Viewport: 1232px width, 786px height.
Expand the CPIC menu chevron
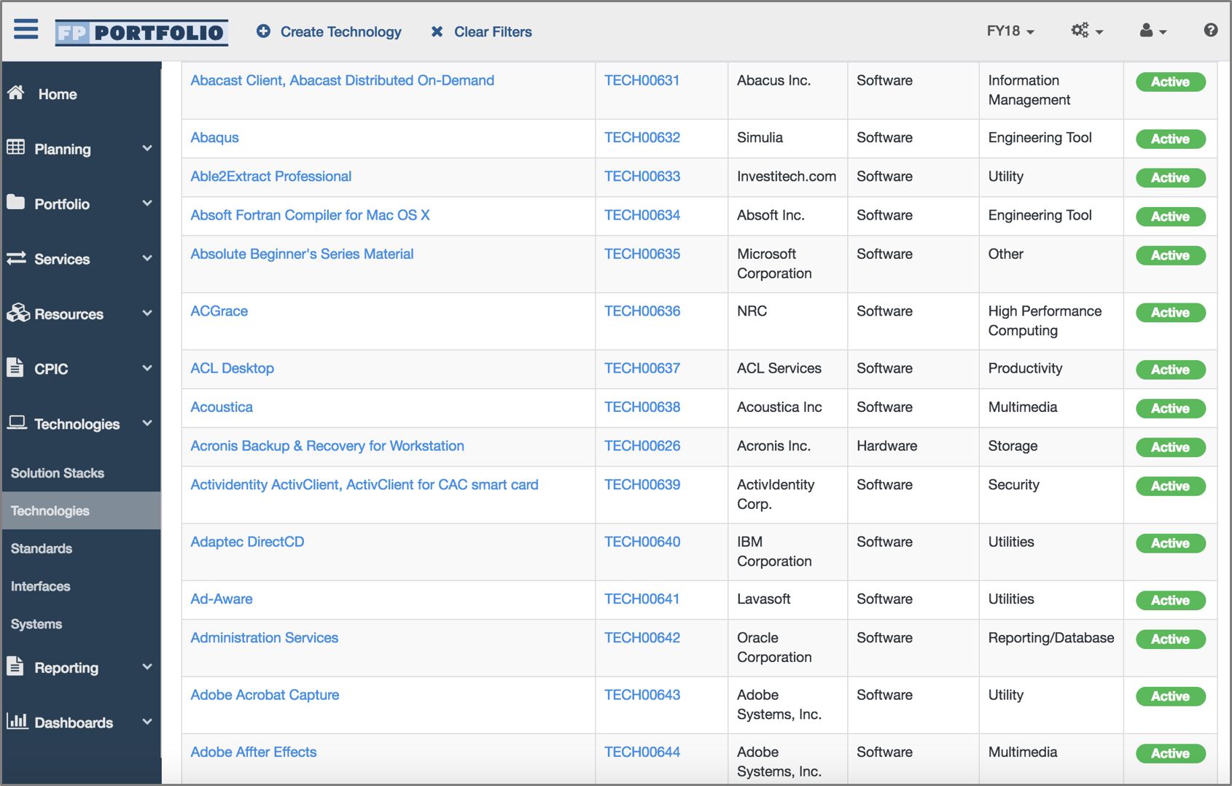[x=147, y=368]
